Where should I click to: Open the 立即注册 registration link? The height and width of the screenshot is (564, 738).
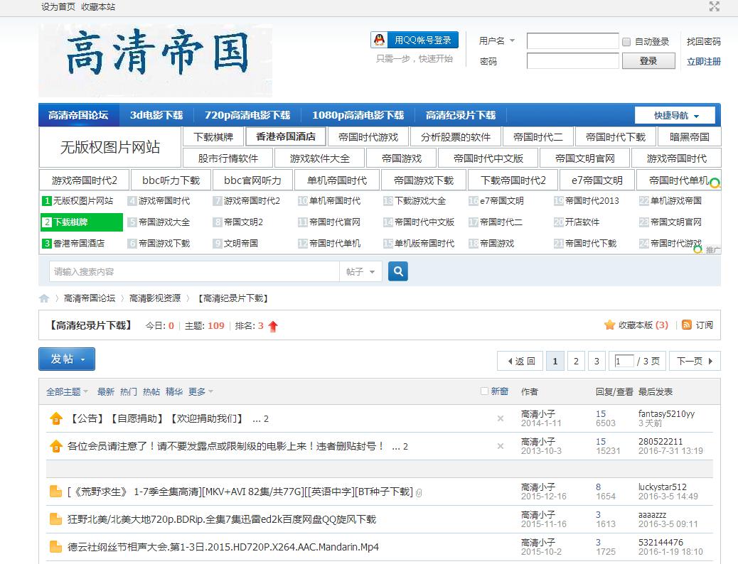click(702, 61)
